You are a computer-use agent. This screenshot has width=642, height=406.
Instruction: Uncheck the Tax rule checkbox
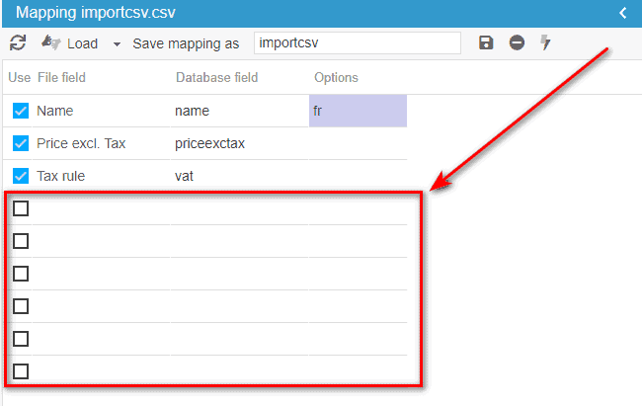pos(21,176)
